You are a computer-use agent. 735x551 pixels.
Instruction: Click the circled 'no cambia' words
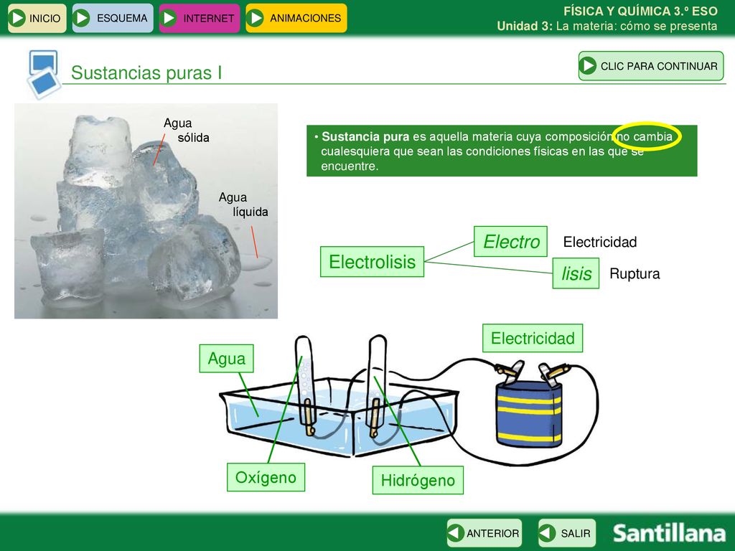(x=645, y=136)
